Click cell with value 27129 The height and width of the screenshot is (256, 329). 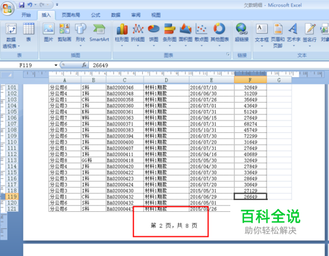[x=251, y=190]
